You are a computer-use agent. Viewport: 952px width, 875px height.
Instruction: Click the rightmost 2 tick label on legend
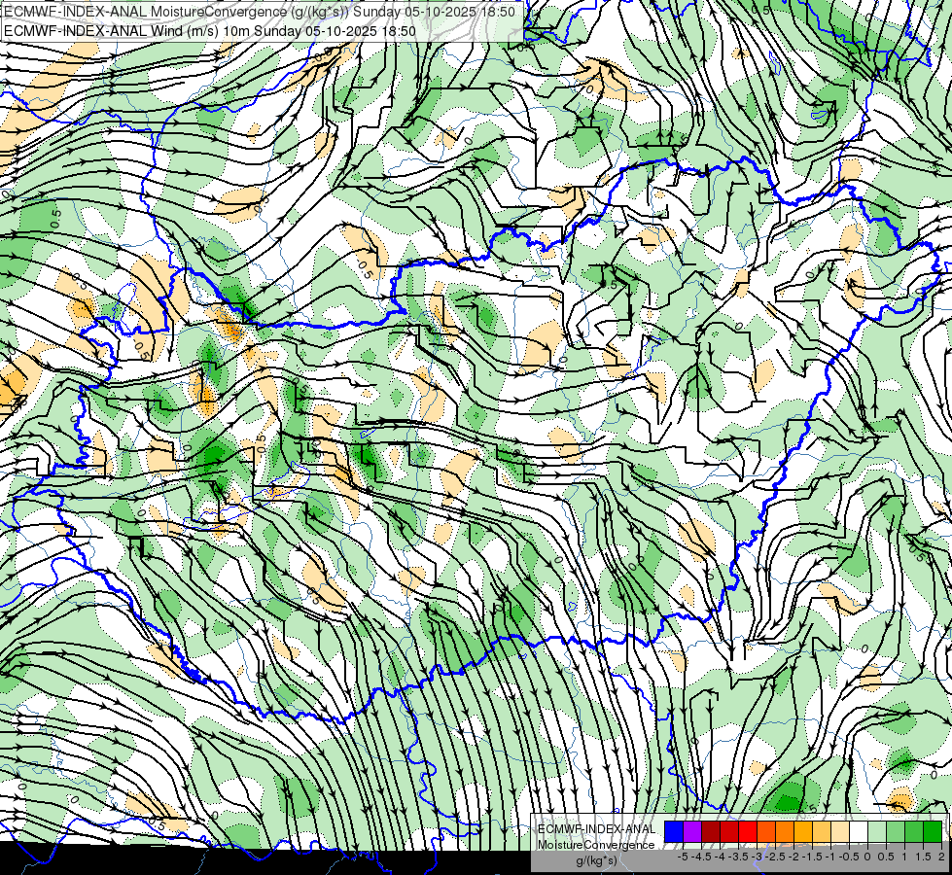click(x=941, y=857)
